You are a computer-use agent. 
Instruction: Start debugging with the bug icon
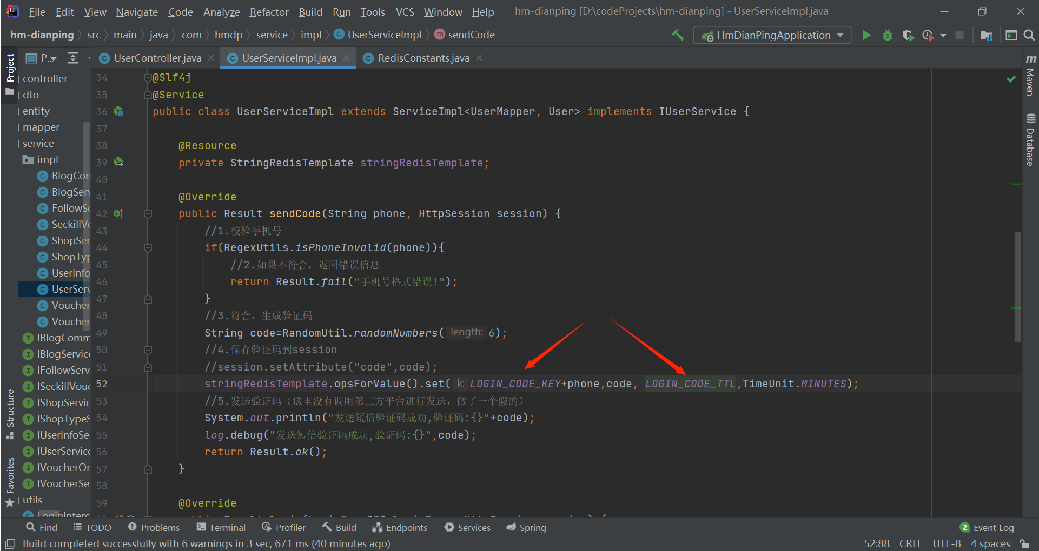888,35
